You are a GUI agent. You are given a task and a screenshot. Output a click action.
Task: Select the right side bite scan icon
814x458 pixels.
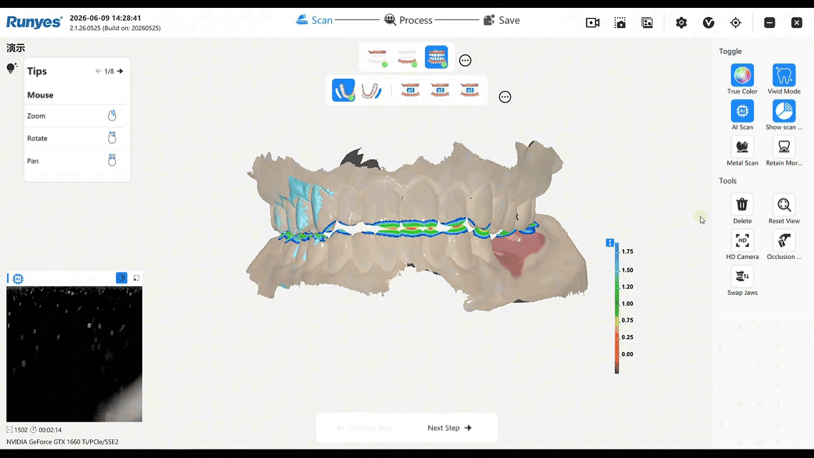click(372, 90)
